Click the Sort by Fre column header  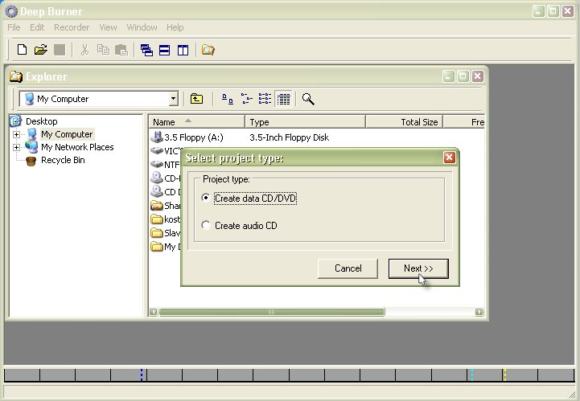[464, 121]
